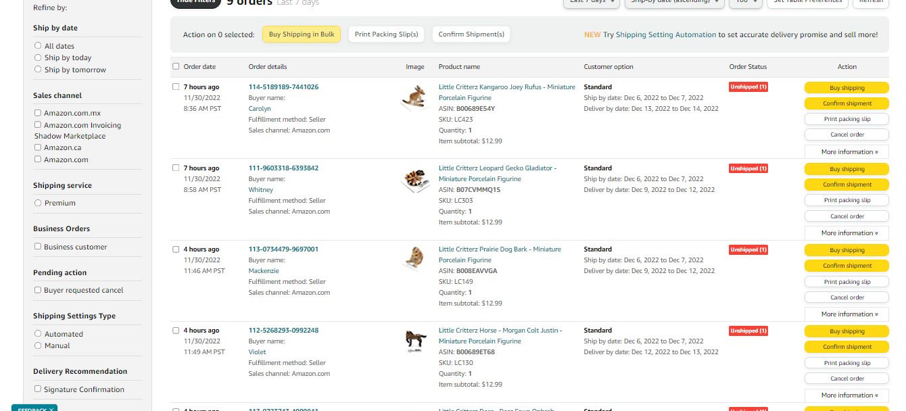Open the Shipping Setting Automation link
This screenshot has width=906, height=411.
point(666,34)
